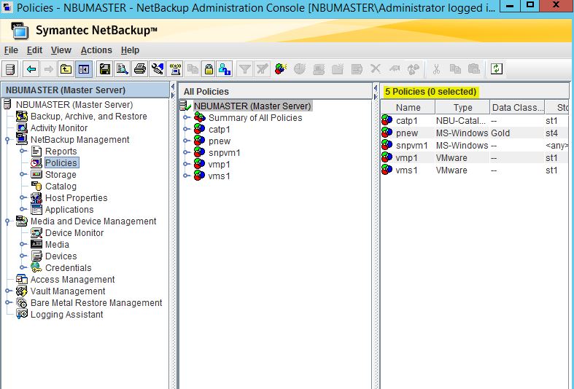Open the Help menu
The width and height of the screenshot is (574, 389).
pyautogui.click(x=130, y=50)
